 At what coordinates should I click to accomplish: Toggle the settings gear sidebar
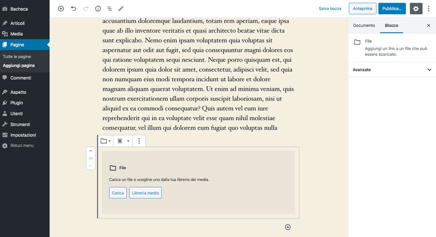[416, 9]
